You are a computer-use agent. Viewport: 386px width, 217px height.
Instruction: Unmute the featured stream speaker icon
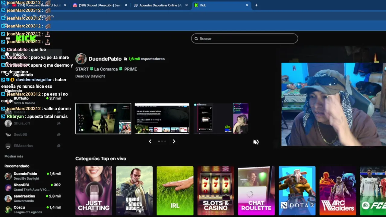pyautogui.click(x=256, y=142)
